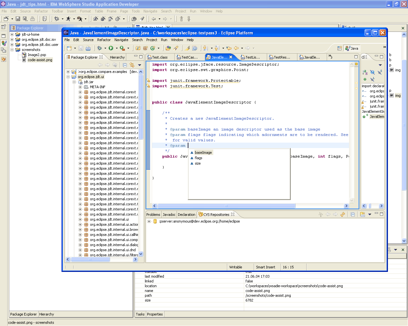Click the Last Edit Location arrow icon

tap(229, 48)
